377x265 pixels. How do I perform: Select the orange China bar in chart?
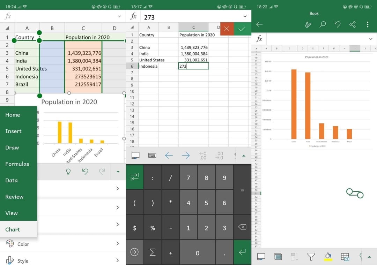(294, 104)
